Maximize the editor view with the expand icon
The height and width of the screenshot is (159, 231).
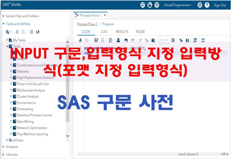point(203,40)
